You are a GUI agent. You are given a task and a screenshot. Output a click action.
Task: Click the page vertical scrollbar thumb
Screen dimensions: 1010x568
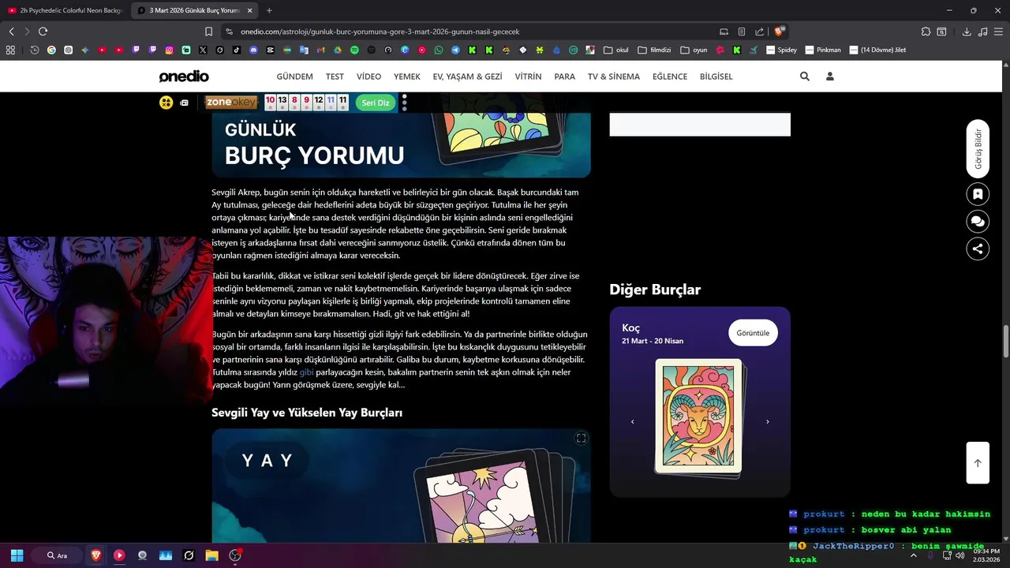click(x=1005, y=341)
